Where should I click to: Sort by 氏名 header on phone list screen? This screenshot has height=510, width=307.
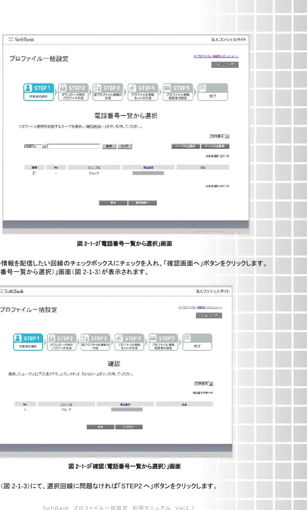[203, 168]
